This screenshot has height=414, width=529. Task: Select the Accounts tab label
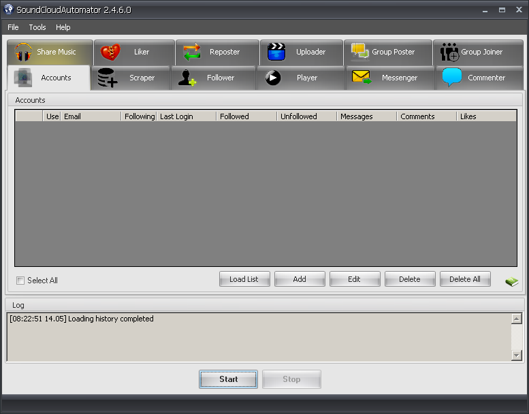pyautogui.click(x=56, y=78)
